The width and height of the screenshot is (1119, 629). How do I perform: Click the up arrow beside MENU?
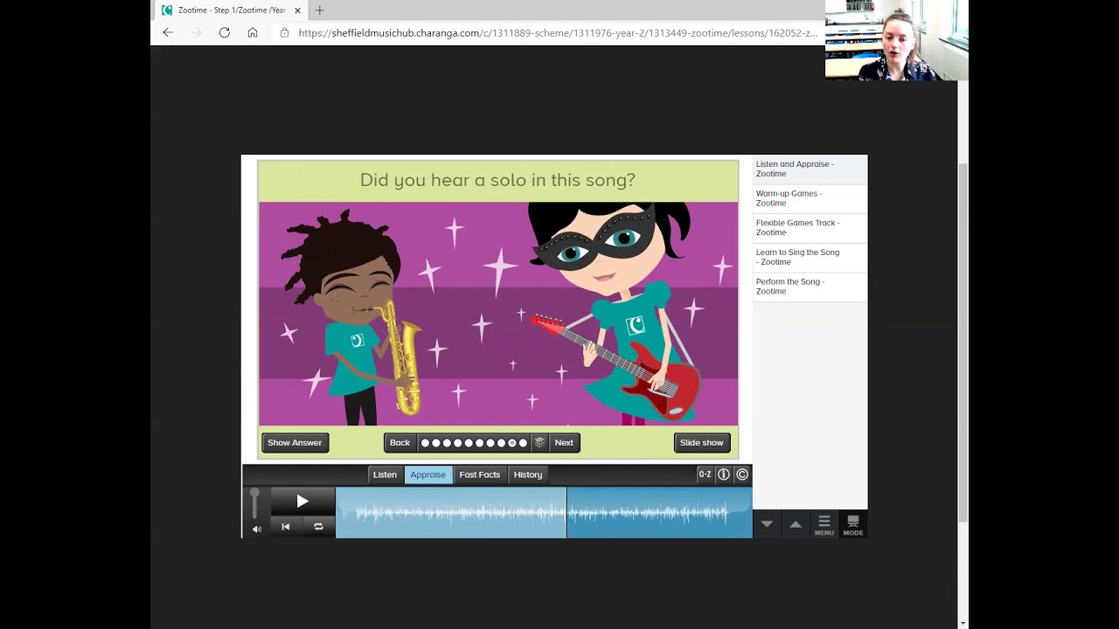[x=796, y=524]
